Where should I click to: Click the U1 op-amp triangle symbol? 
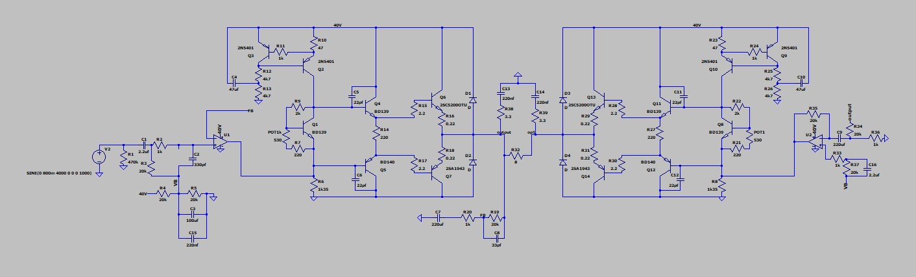tap(219, 142)
